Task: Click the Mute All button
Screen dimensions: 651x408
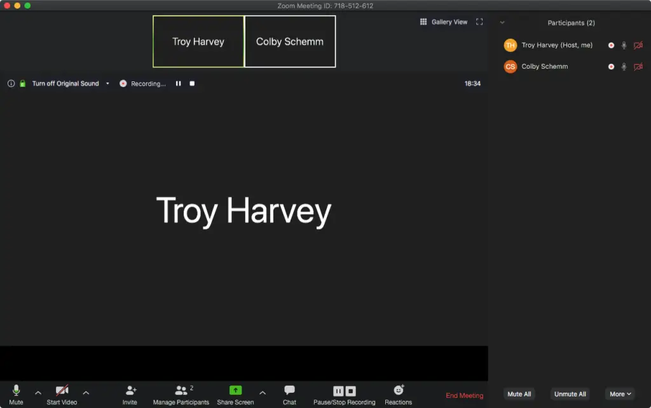Action: [519, 394]
